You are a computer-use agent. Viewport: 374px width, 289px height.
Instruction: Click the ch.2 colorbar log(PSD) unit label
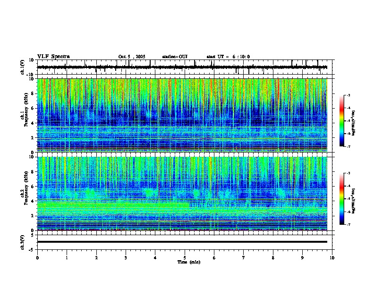coord(354,201)
